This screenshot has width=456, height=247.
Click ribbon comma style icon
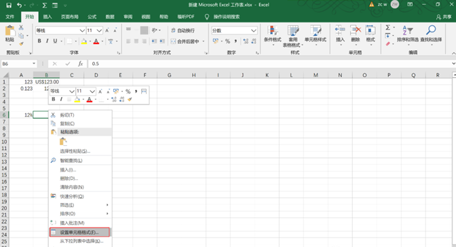(x=235, y=41)
